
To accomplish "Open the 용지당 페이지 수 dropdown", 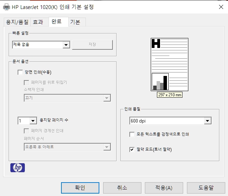I will (x=27, y=121).
